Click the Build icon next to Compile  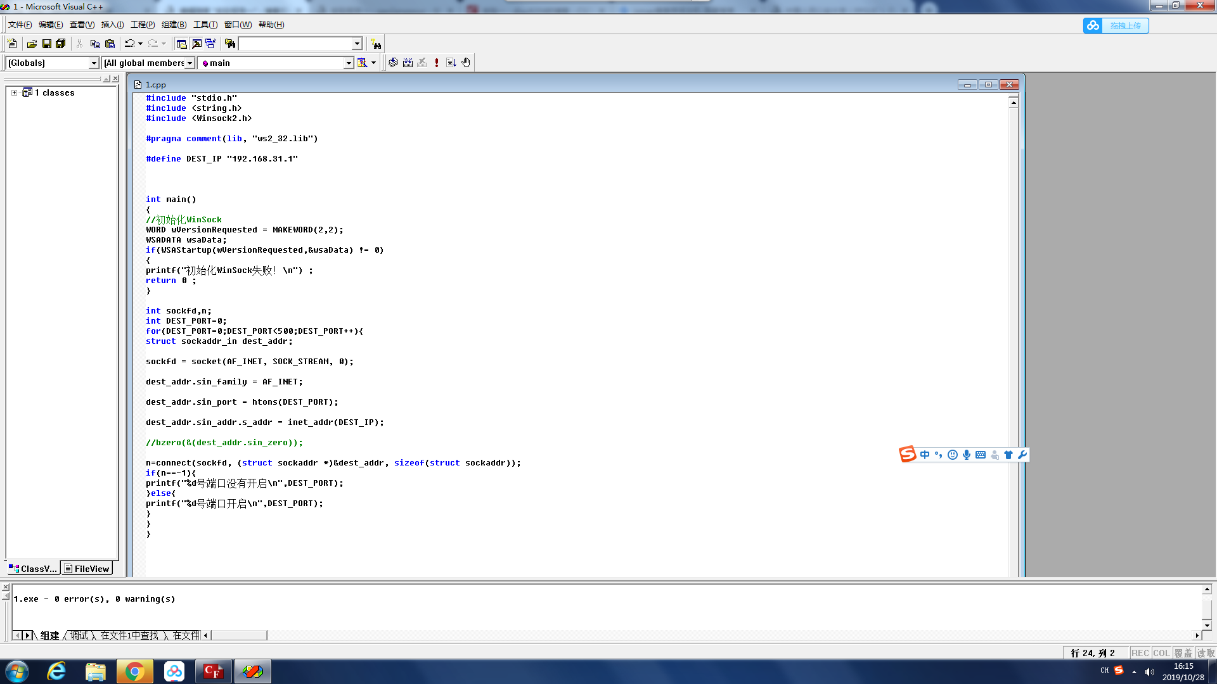click(408, 63)
